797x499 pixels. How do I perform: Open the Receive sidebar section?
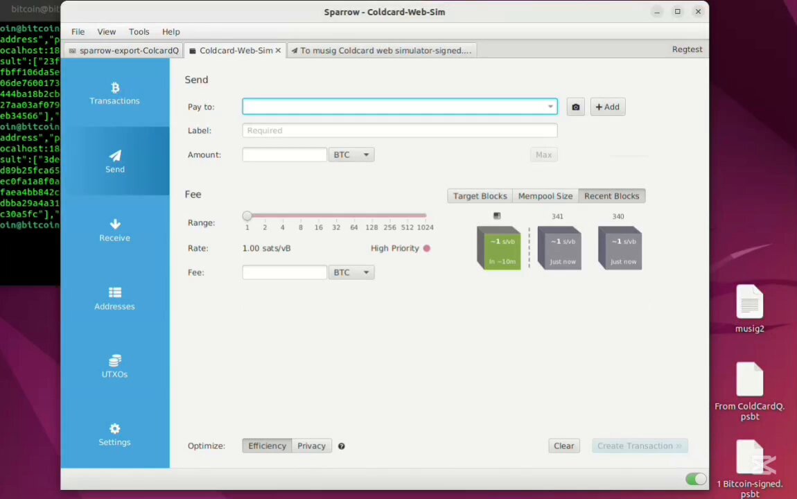pyautogui.click(x=115, y=230)
